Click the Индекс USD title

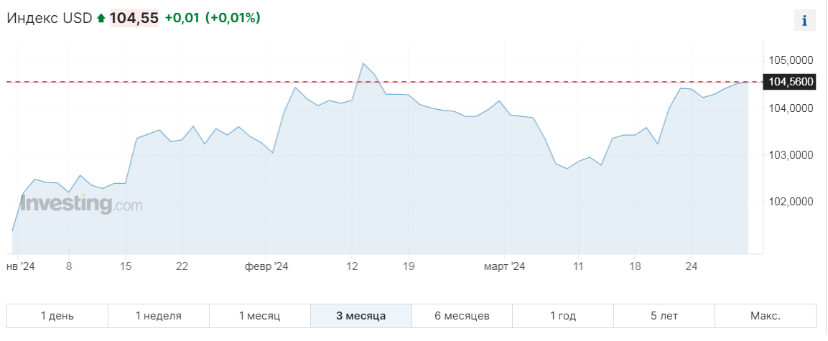(50, 18)
